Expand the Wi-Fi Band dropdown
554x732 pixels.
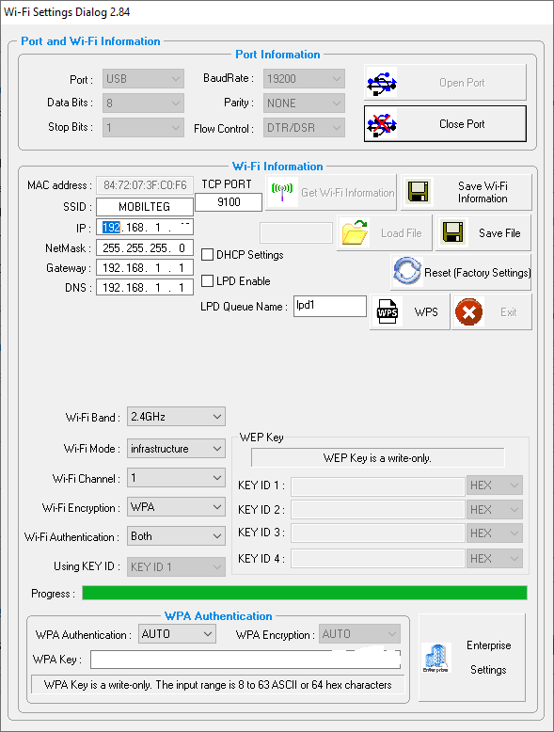pyautogui.click(x=176, y=417)
